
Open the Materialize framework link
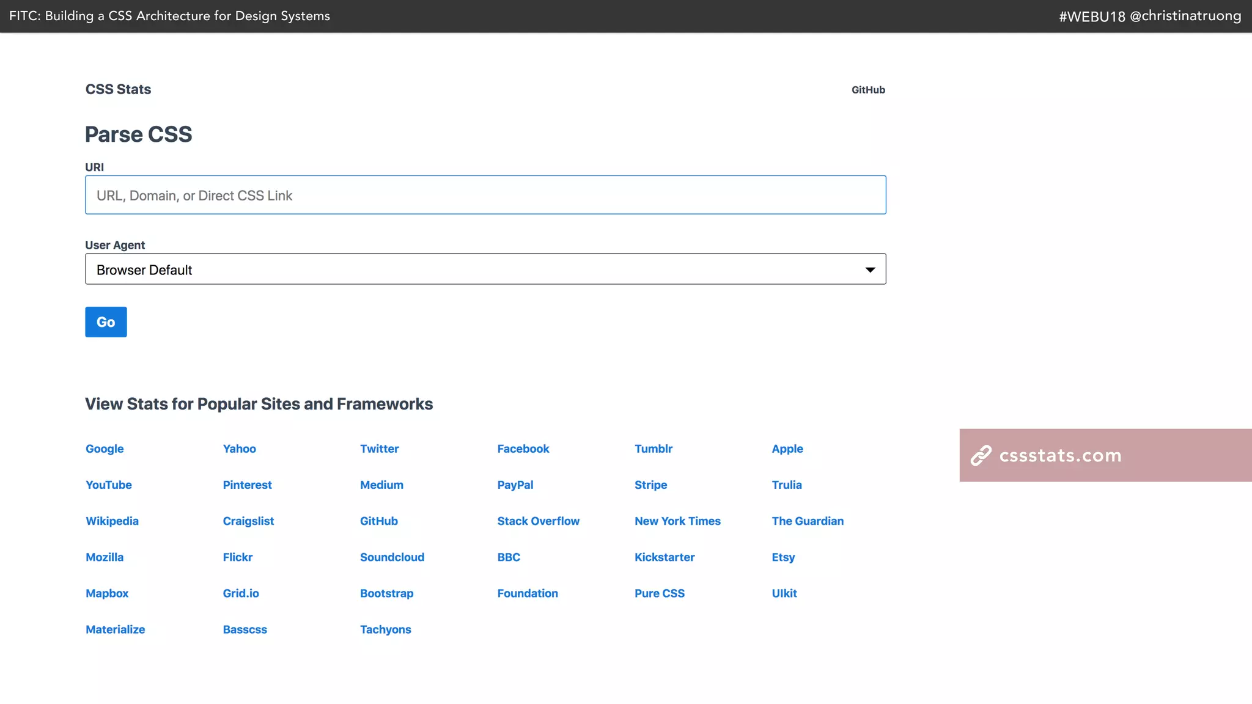click(115, 629)
